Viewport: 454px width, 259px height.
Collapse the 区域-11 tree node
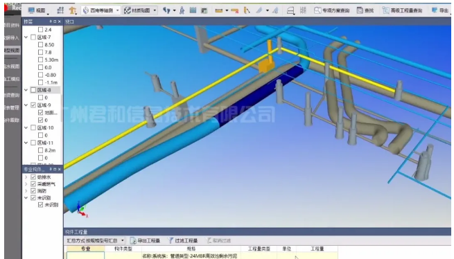(x=26, y=143)
